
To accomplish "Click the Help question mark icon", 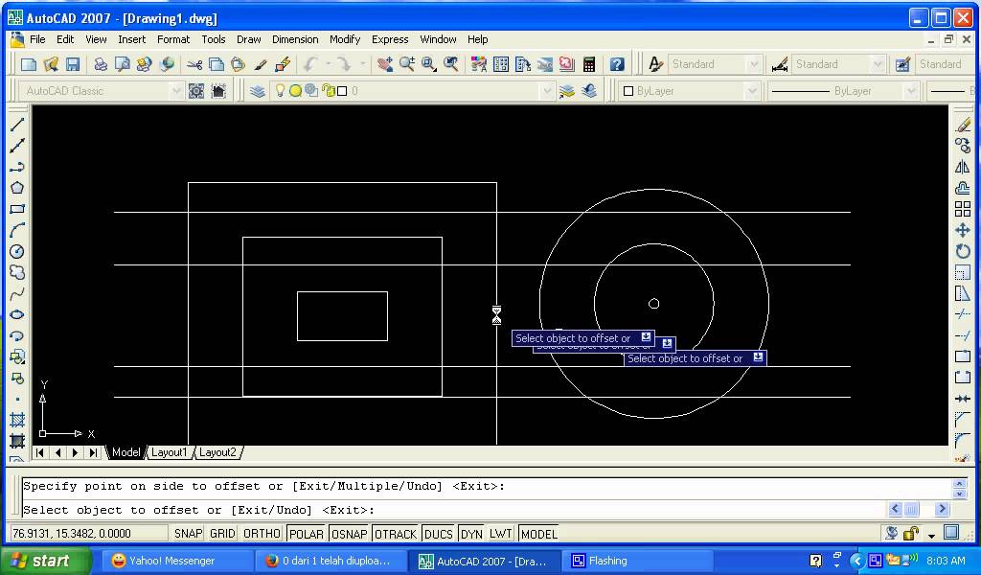I will point(617,64).
